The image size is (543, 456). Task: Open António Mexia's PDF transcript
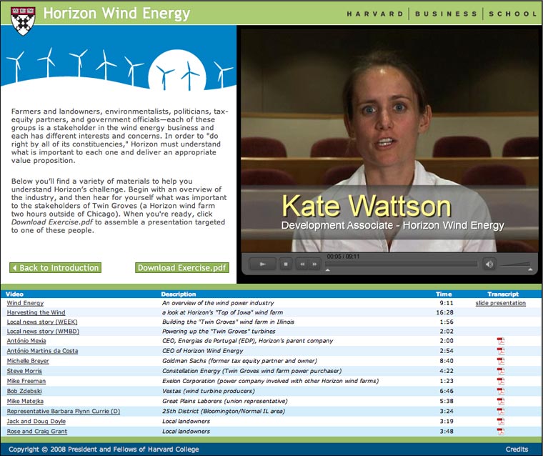(501, 342)
